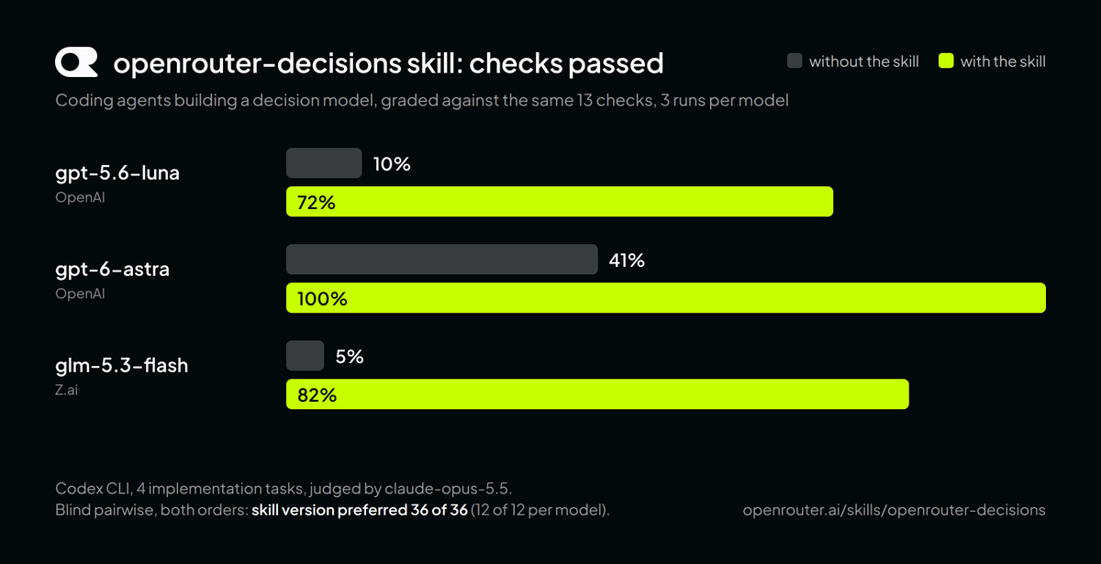The height and width of the screenshot is (564, 1101).
Task: Click the gpt-5.6-luna model name
Action: tap(117, 173)
